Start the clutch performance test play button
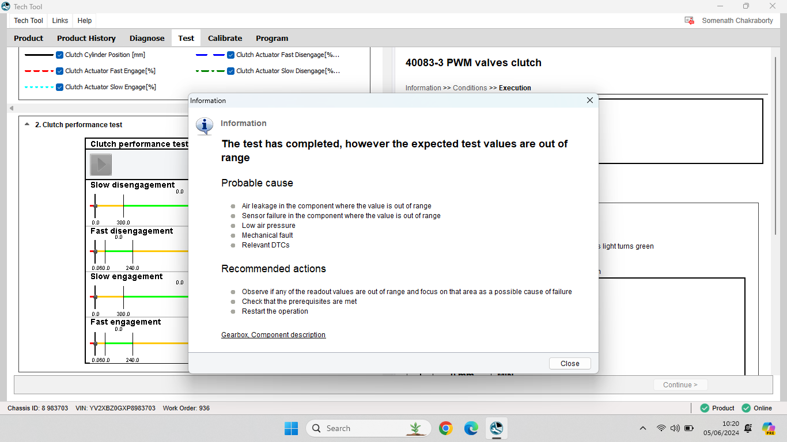Screen dimensions: 787x442 point(101,165)
